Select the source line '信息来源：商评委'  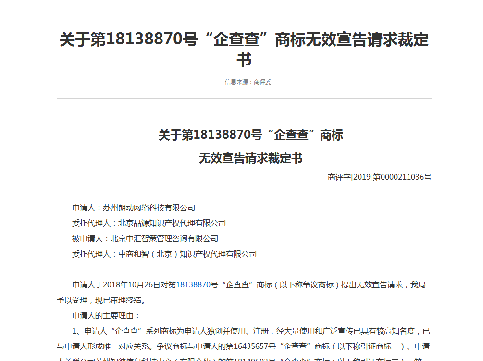point(248,82)
